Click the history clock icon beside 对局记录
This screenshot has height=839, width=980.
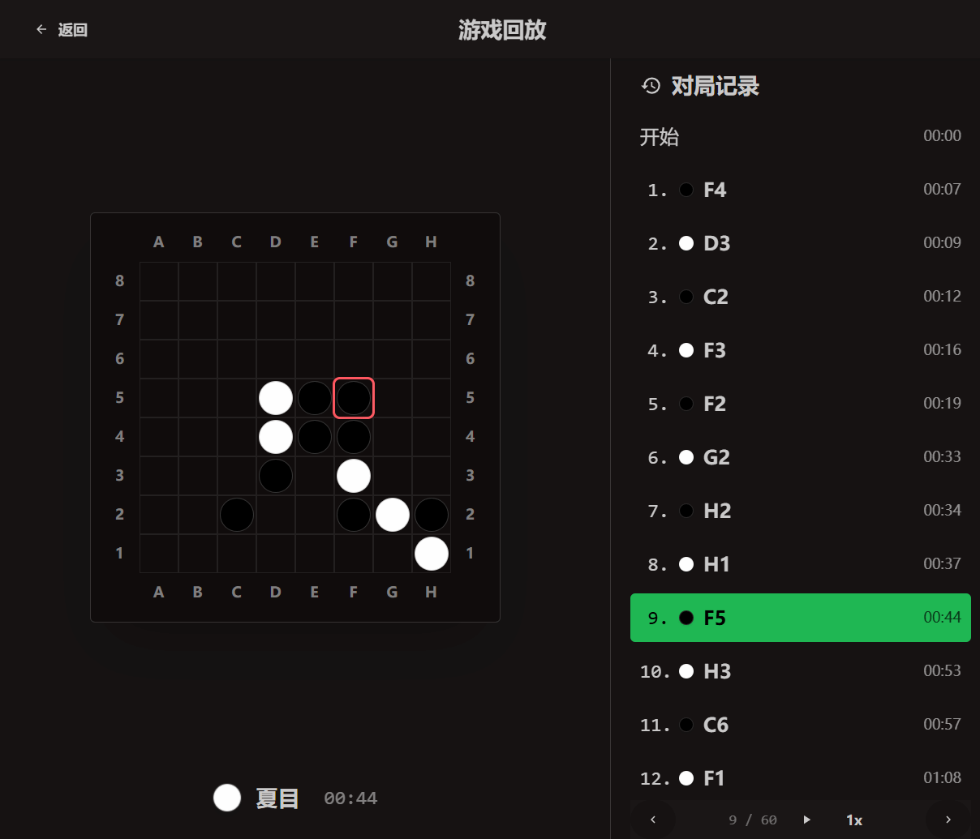pyautogui.click(x=651, y=86)
